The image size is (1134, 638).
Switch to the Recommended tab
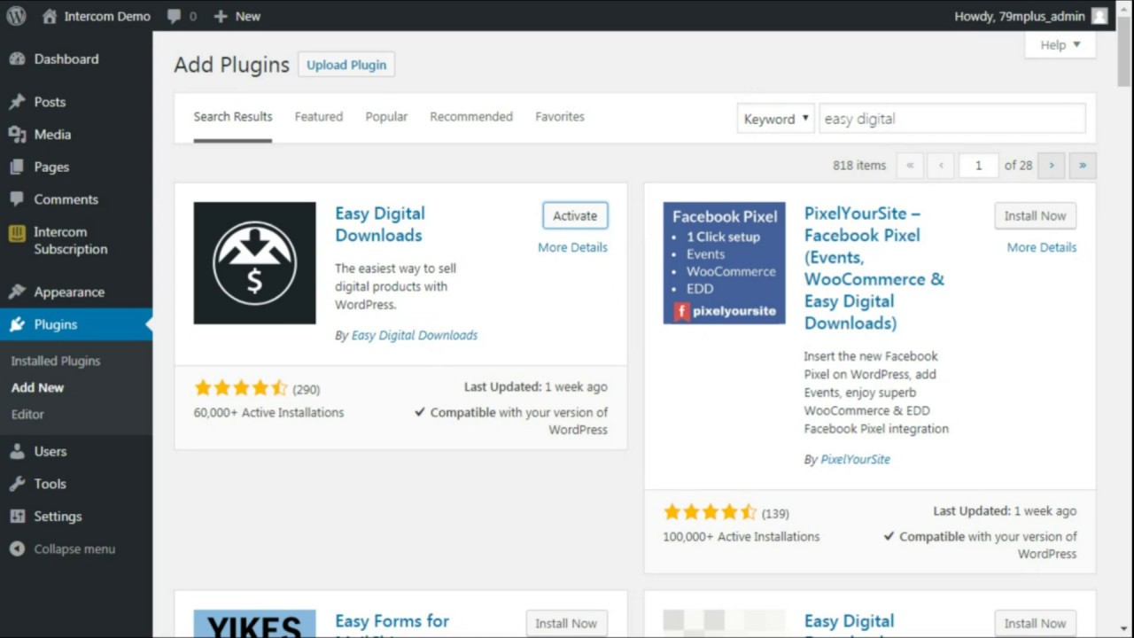tap(471, 117)
